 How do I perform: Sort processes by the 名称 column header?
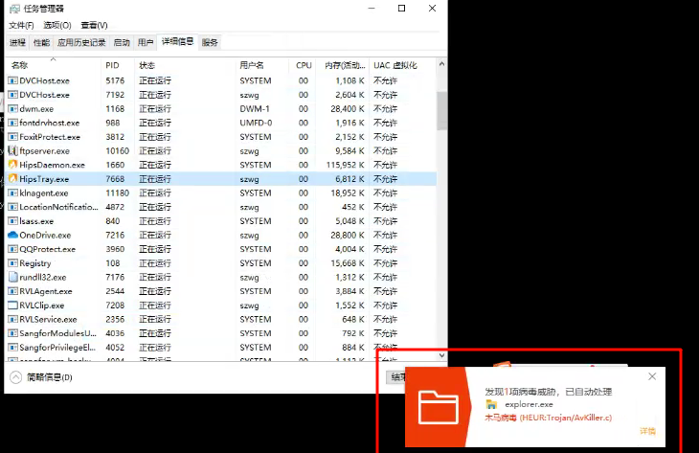[x=20, y=66]
